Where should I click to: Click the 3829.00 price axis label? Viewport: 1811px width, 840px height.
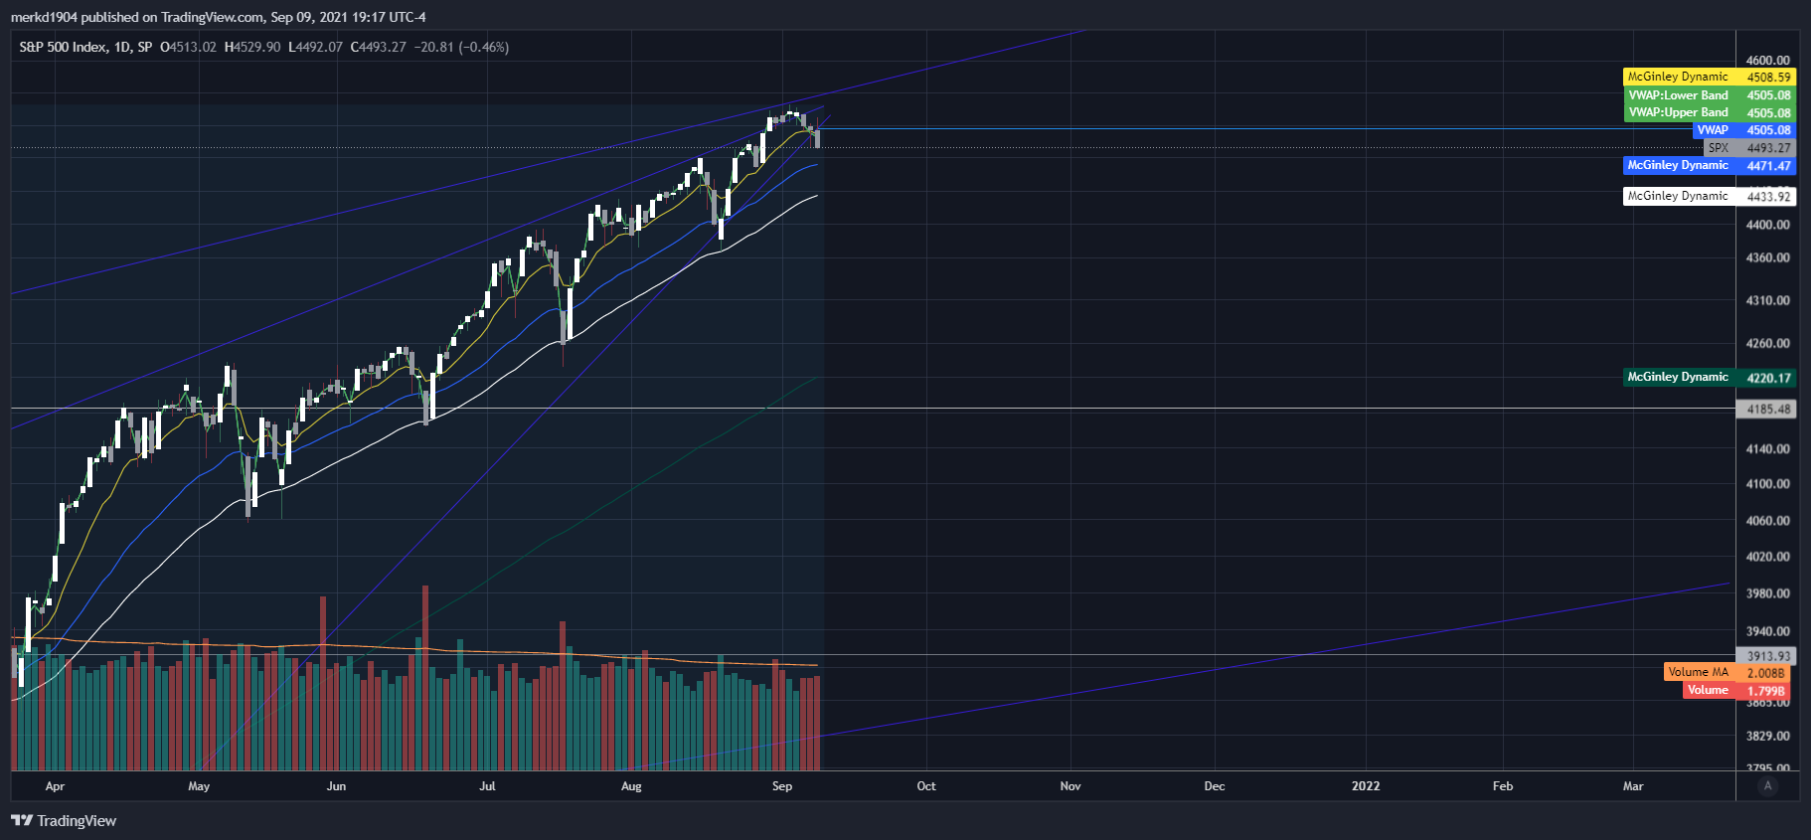[x=1768, y=737]
